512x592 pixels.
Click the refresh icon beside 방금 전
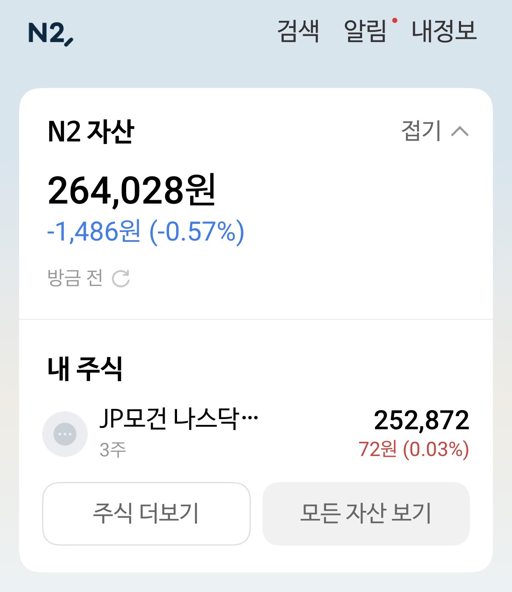tap(121, 279)
